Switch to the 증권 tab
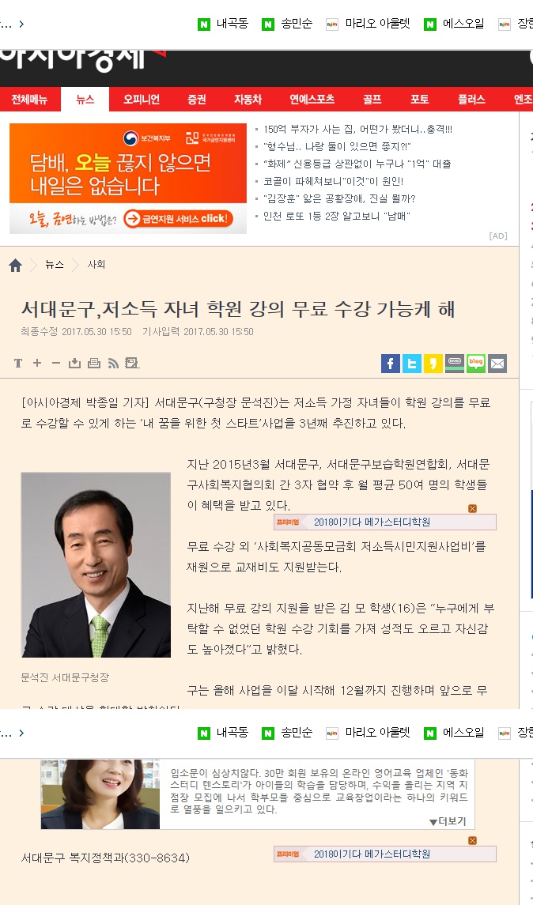 coord(197,100)
